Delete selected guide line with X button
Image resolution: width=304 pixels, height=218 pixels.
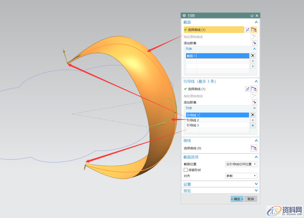click(253, 115)
